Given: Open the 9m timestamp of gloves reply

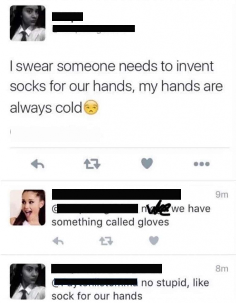Looking at the screenshot, I should coord(222,195).
